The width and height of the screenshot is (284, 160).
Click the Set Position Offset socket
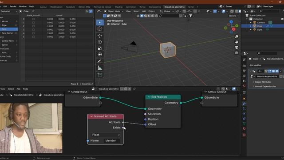(145, 124)
